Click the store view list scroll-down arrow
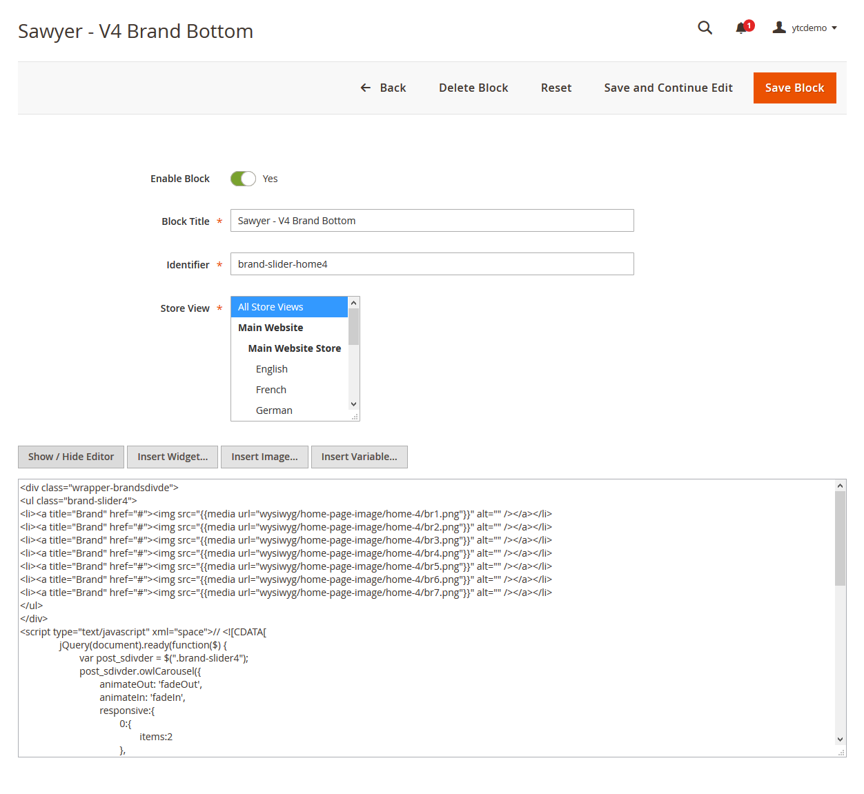The width and height of the screenshot is (864, 794). (353, 404)
